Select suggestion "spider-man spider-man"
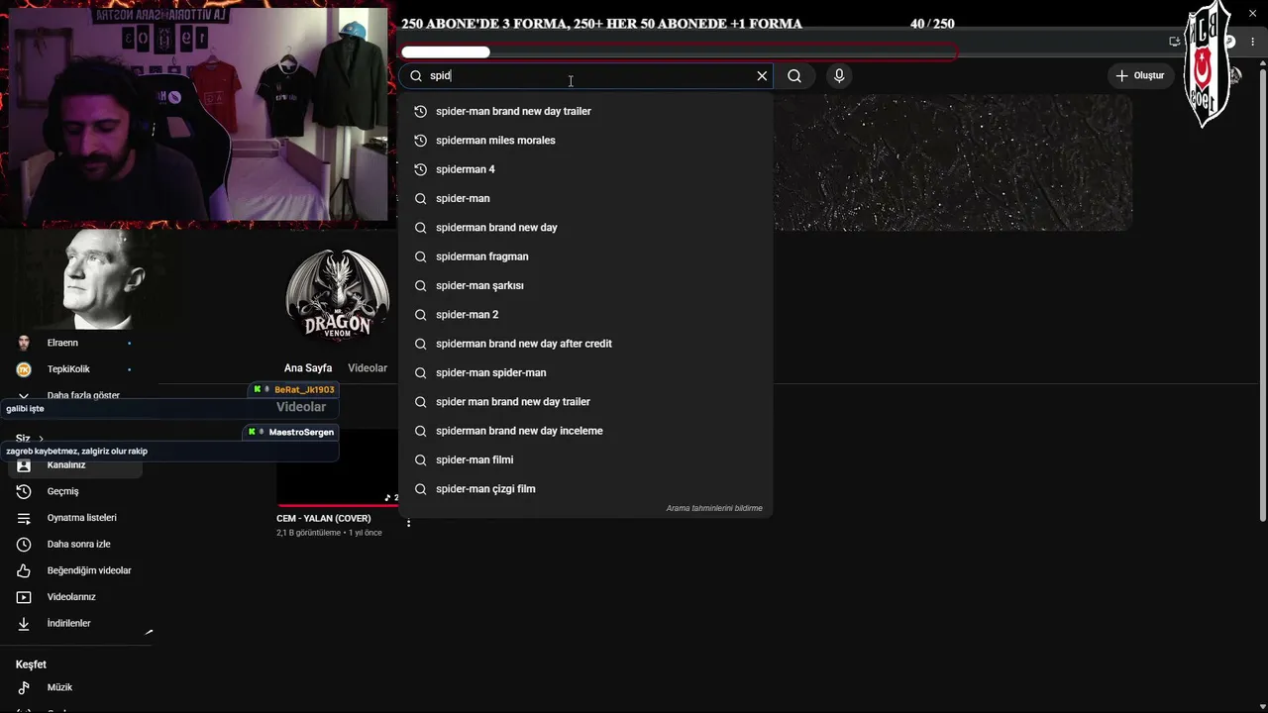This screenshot has width=1268, height=713. click(585, 372)
